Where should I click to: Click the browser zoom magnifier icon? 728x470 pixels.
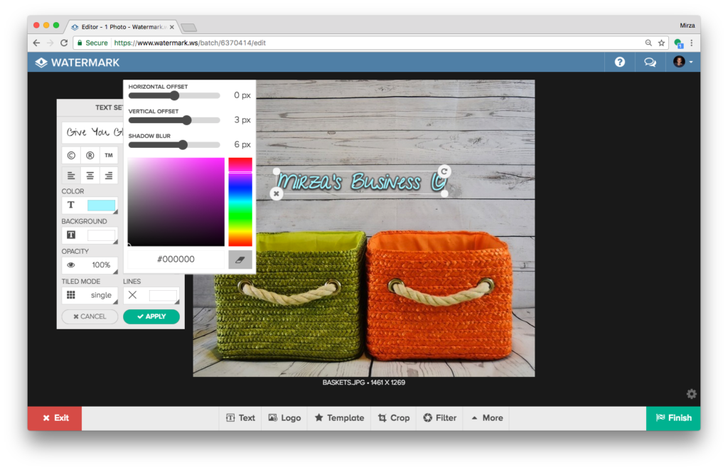point(648,43)
